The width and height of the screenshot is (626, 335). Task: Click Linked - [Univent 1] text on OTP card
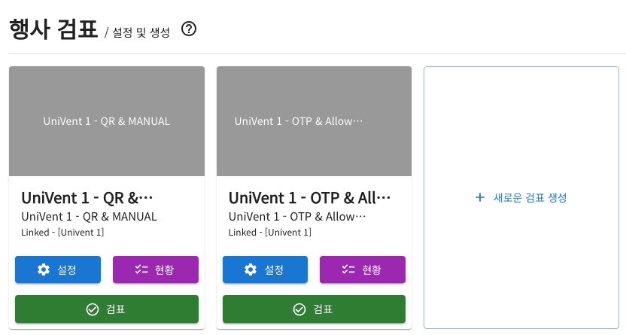271,232
